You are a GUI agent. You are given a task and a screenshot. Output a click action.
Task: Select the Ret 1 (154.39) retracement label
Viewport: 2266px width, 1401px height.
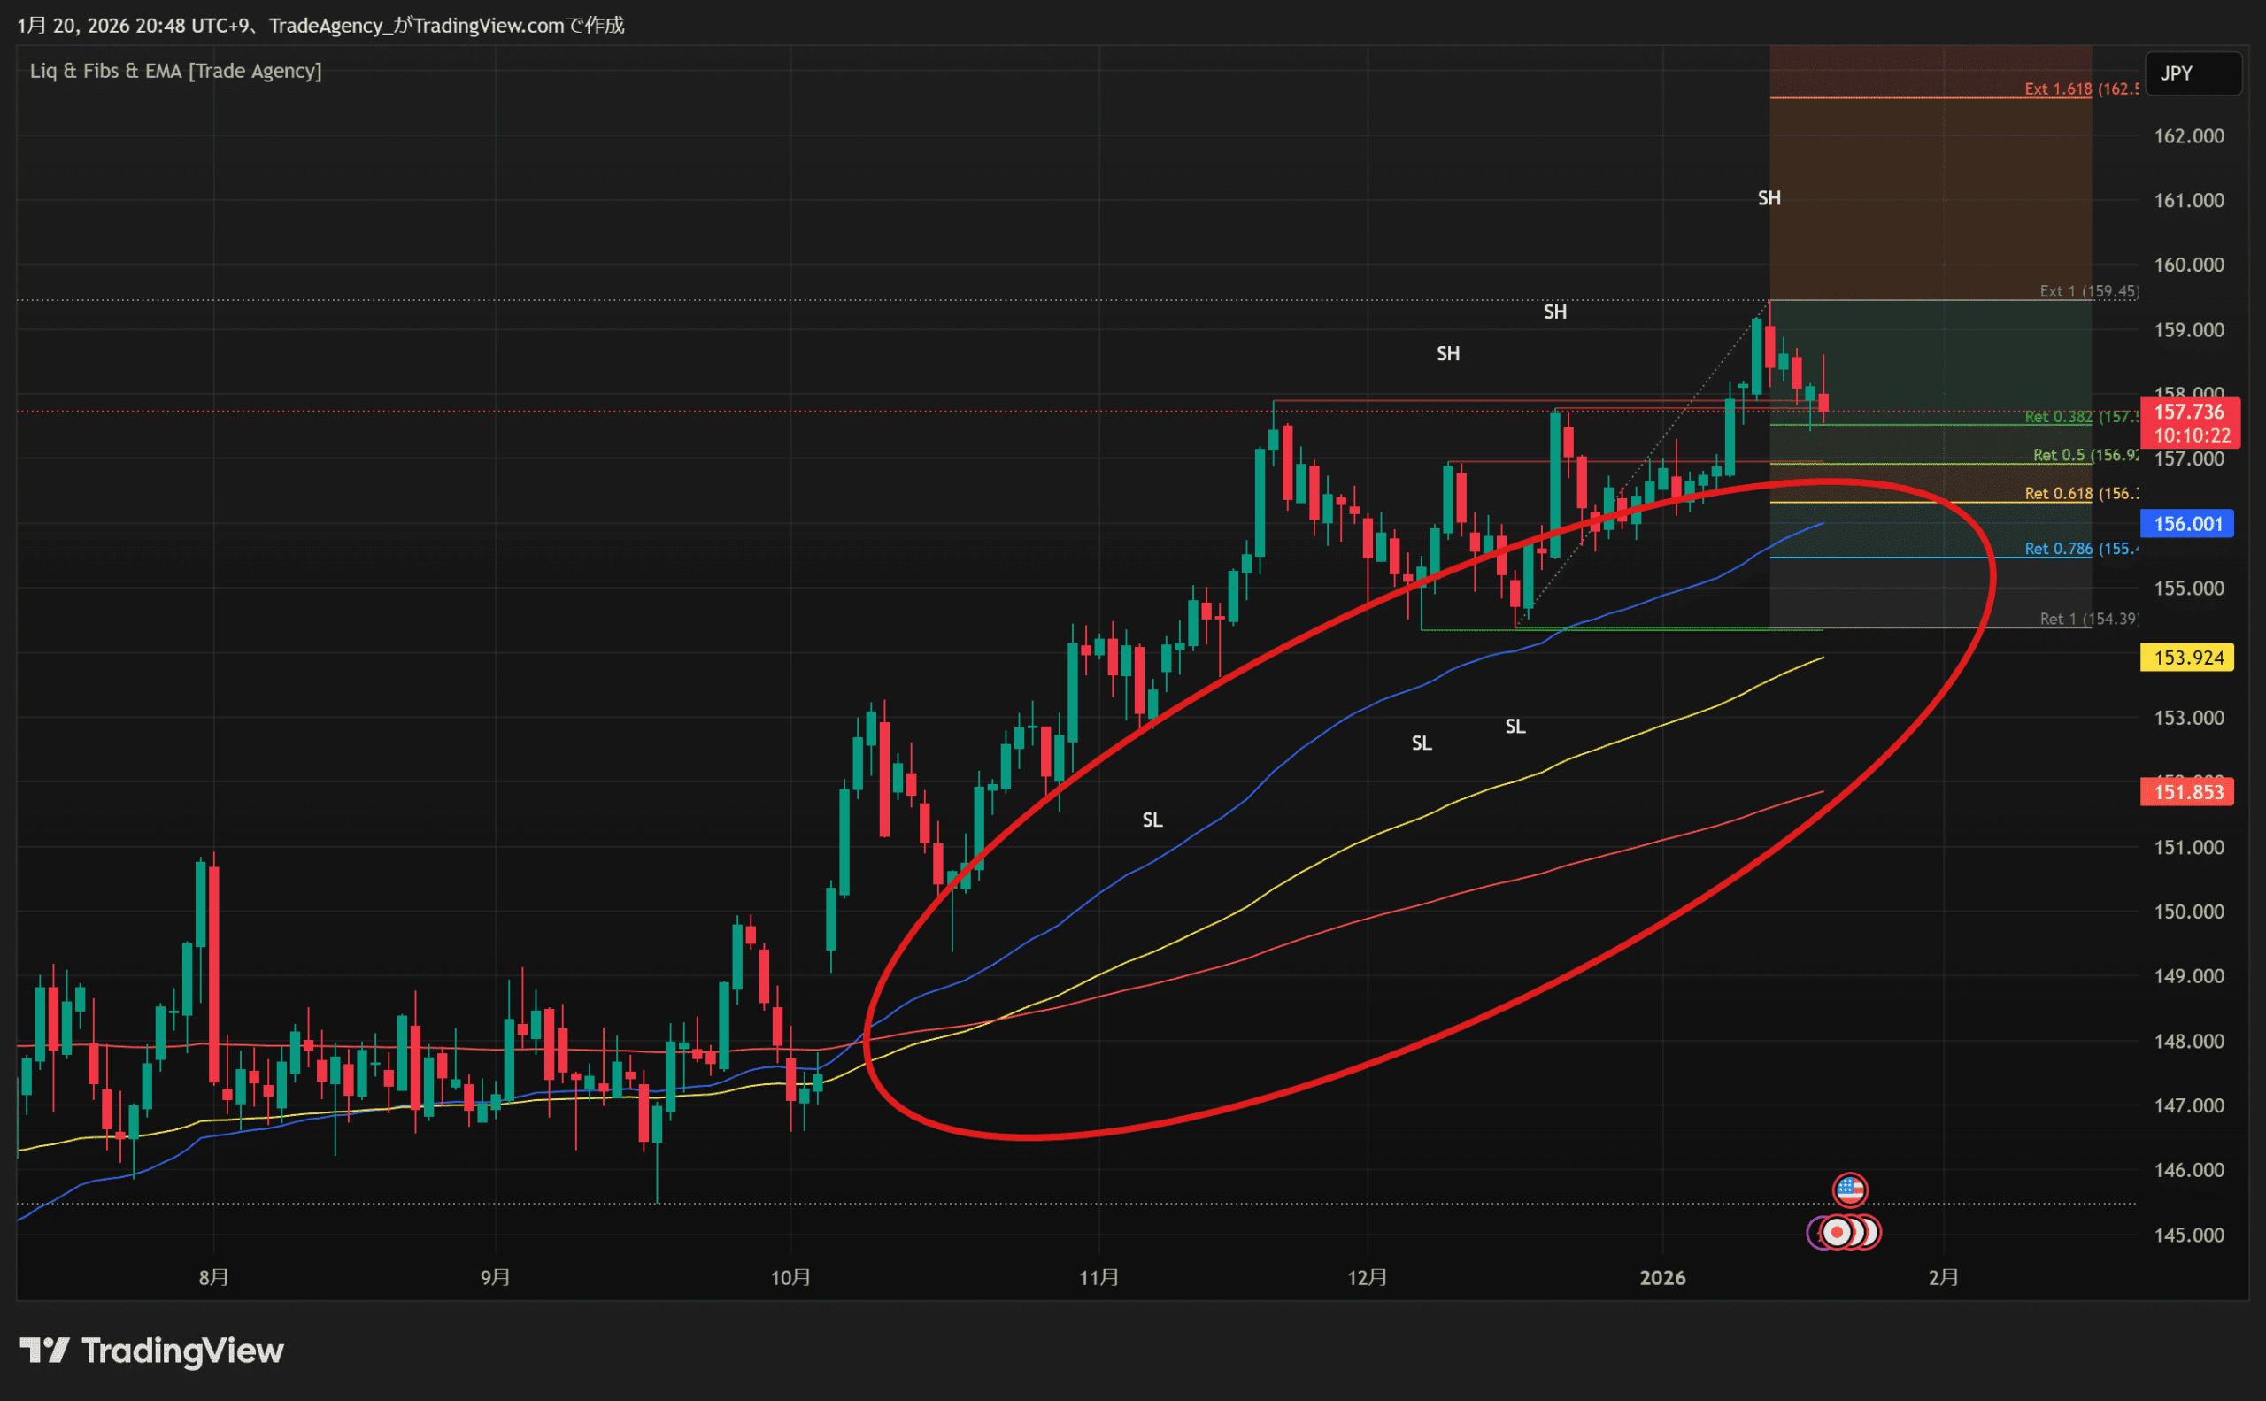[2088, 618]
